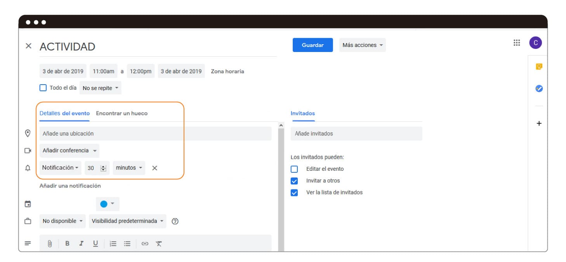Toggle italic formatting in description
566x262 pixels.
(81, 244)
